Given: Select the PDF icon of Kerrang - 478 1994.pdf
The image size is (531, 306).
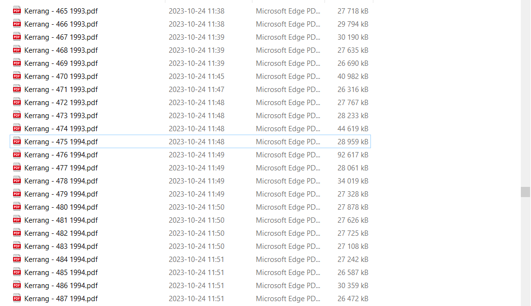Looking at the screenshot, I should tap(16, 181).
